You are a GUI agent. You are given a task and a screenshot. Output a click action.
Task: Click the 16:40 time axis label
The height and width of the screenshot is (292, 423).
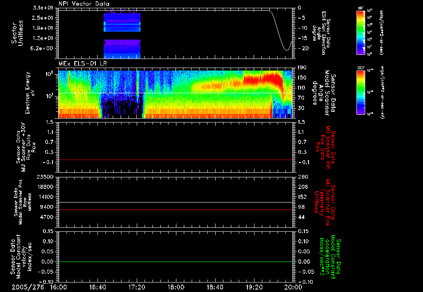click(x=97, y=287)
